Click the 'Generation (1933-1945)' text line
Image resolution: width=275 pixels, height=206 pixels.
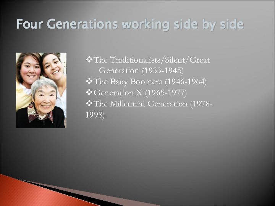point(141,71)
